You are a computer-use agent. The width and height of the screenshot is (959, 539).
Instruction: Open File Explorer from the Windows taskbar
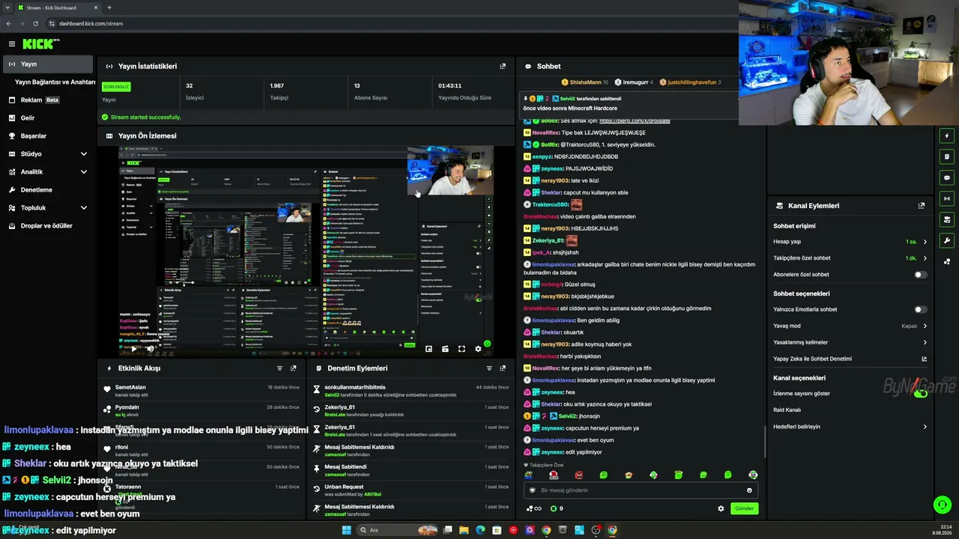tap(464, 530)
